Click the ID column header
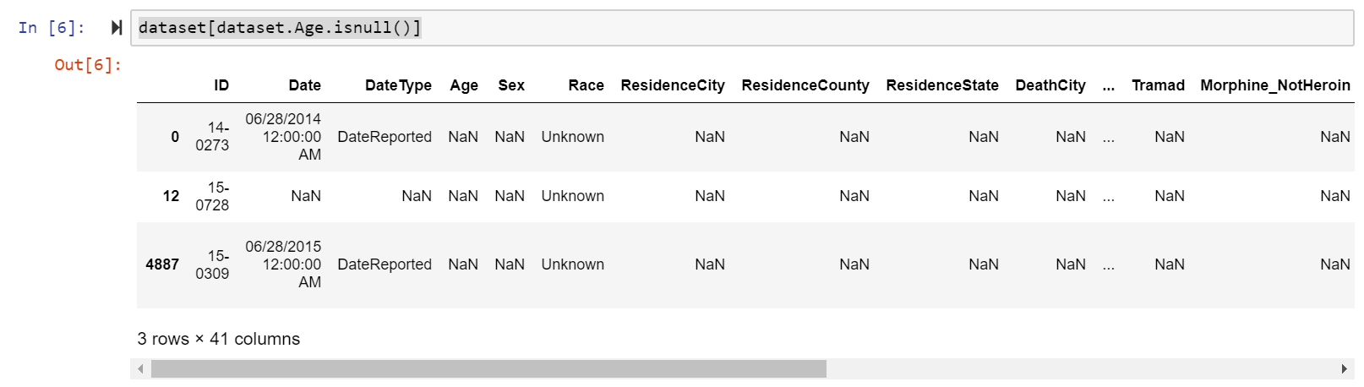Image resolution: width=1364 pixels, height=387 pixels. pyautogui.click(x=221, y=85)
